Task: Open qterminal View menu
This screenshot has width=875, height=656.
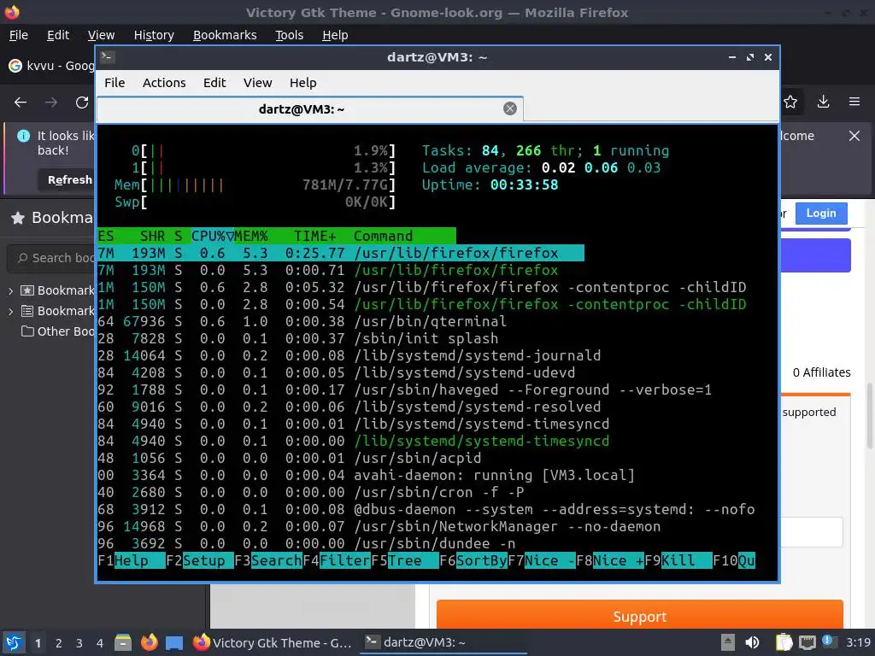Action: [257, 83]
